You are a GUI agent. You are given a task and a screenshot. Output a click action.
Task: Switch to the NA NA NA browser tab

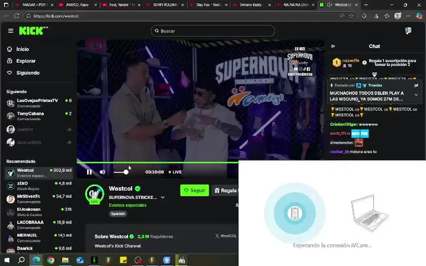295,5
